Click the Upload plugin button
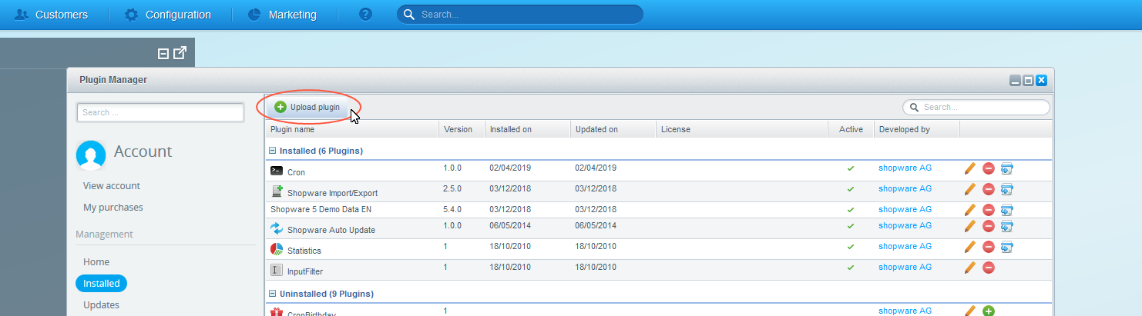This screenshot has width=1142, height=316. 307,107
